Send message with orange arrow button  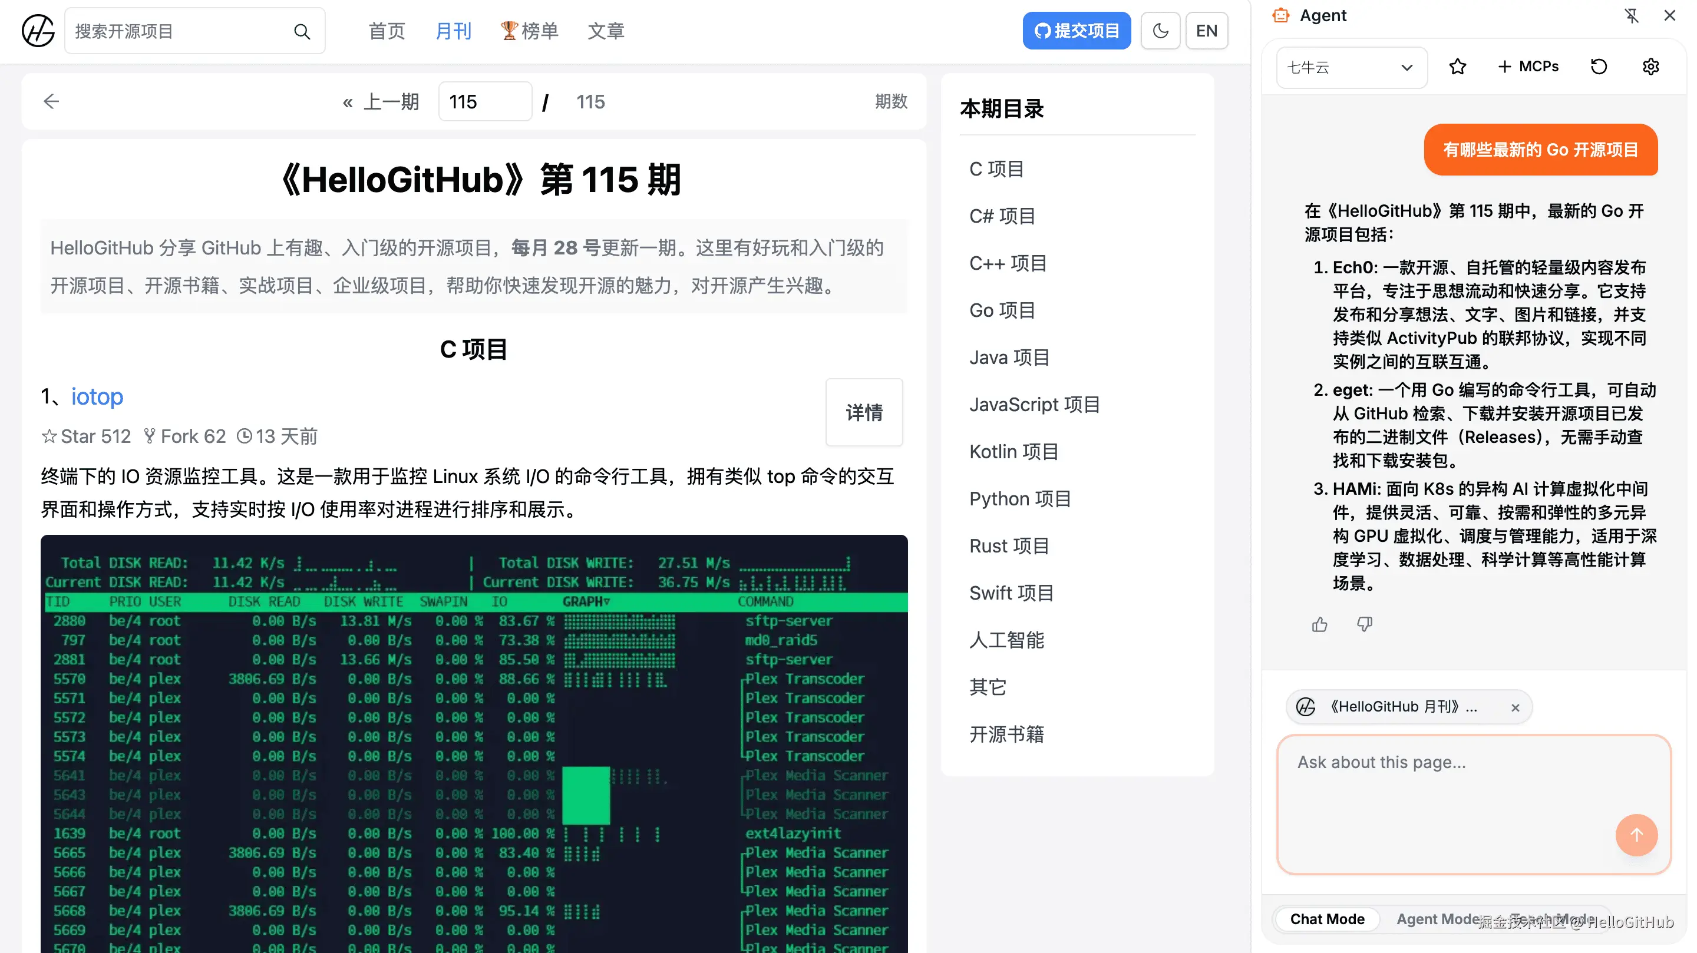click(x=1636, y=835)
